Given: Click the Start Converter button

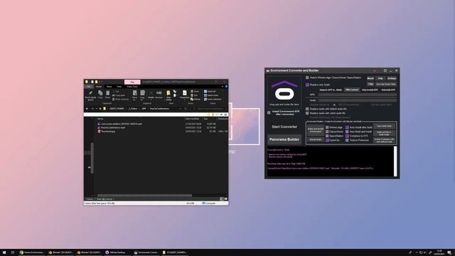Looking at the screenshot, I should pos(284,127).
